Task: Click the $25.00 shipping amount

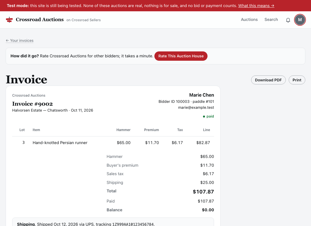Action: tap(207, 182)
